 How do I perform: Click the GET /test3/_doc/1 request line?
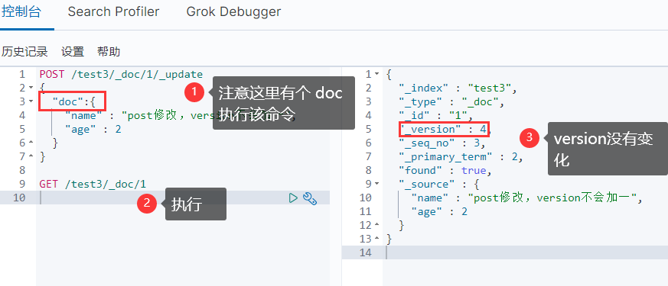pos(93,184)
